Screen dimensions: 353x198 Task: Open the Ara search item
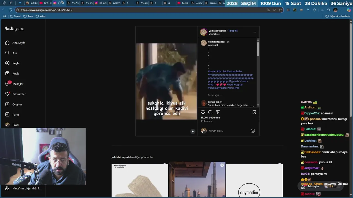pos(11,53)
